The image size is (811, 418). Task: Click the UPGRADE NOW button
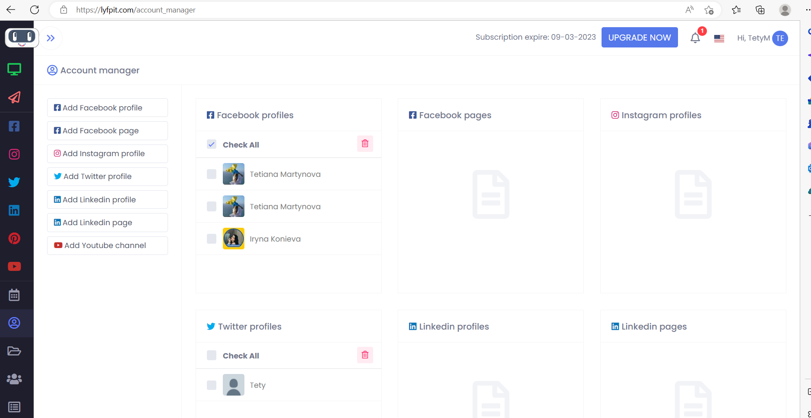coord(640,38)
